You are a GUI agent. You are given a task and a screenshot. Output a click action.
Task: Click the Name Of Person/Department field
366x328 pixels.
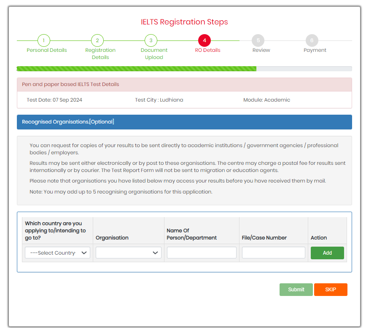click(x=202, y=253)
